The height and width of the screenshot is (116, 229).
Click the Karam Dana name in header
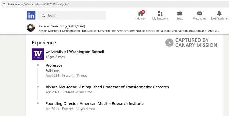click(48, 26)
